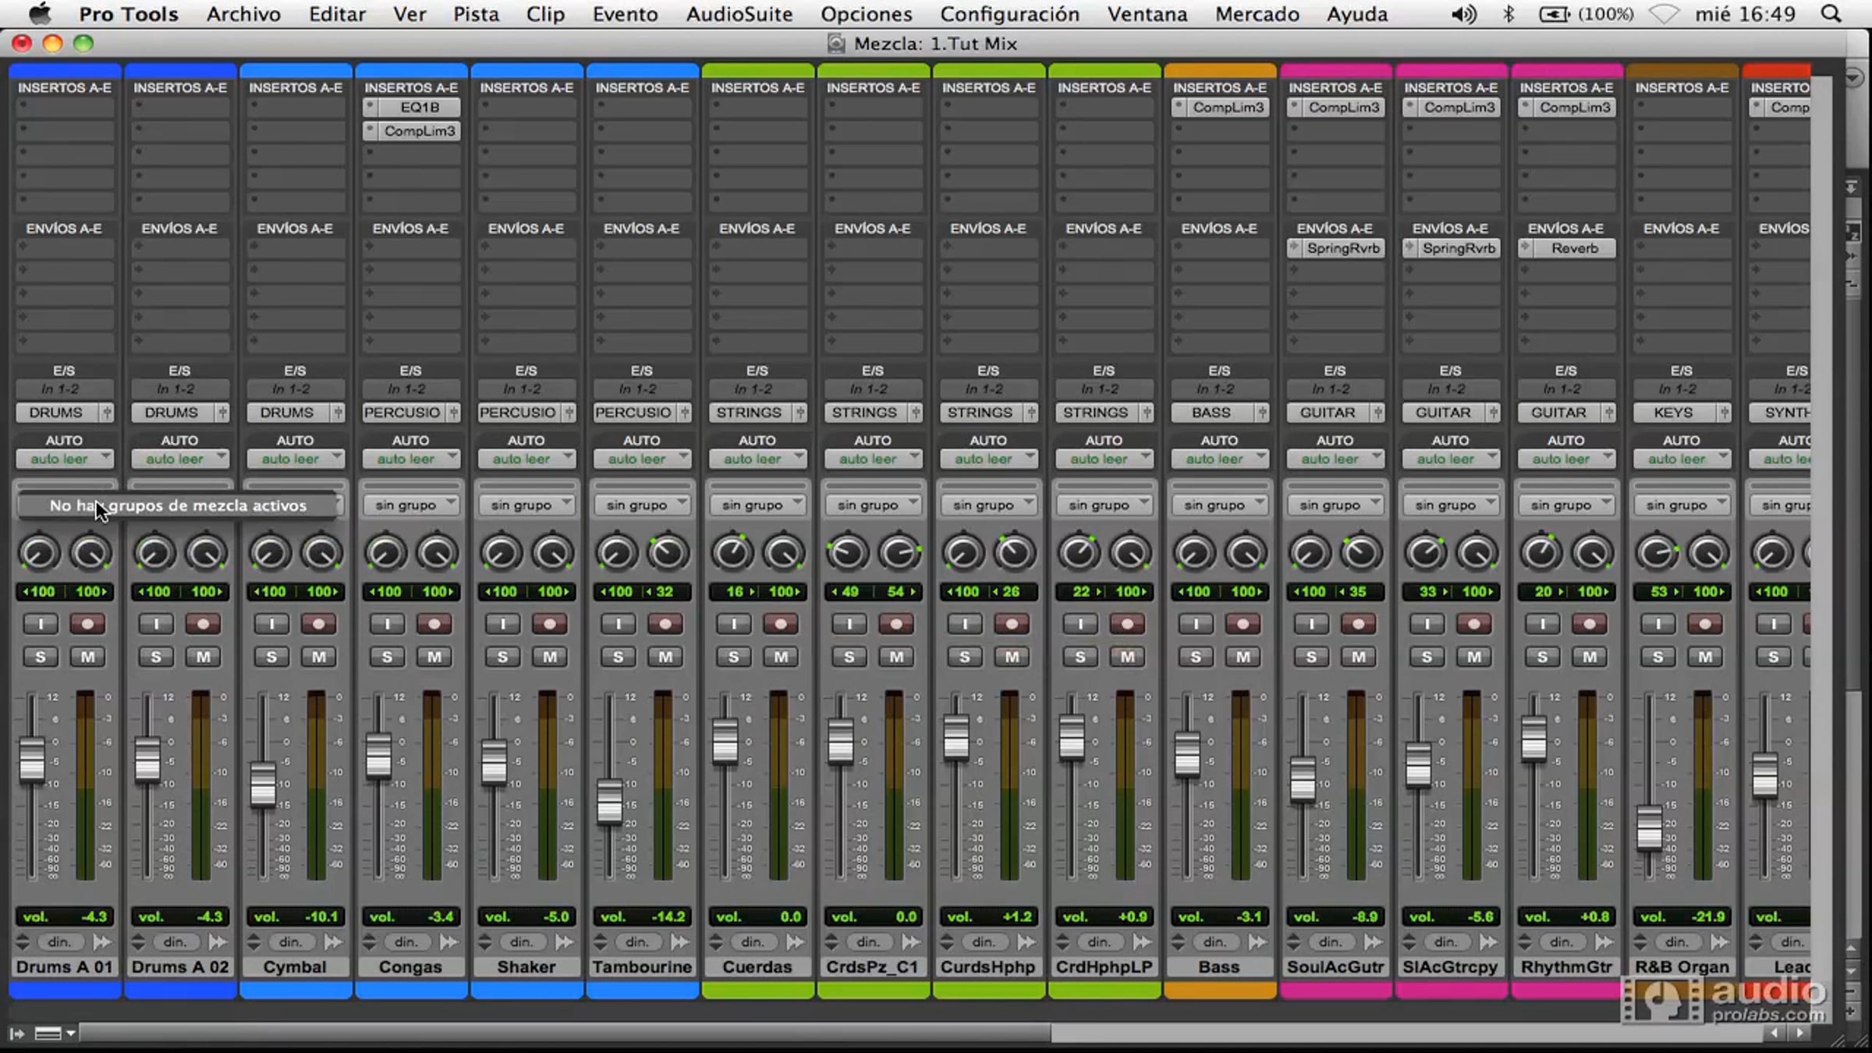
Task: Click the volume speaker icon in menu bar
Action: point(1463,14)
